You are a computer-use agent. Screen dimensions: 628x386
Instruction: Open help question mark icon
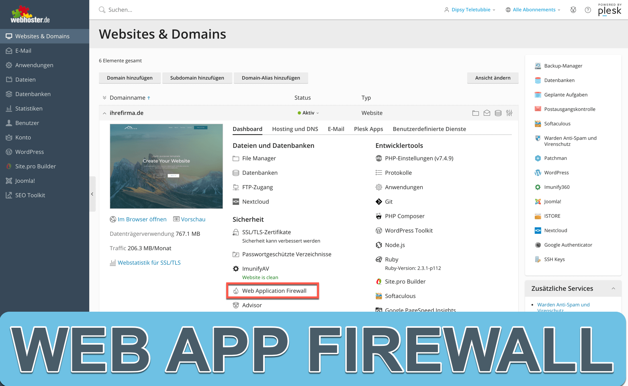(x=588, y=10)
